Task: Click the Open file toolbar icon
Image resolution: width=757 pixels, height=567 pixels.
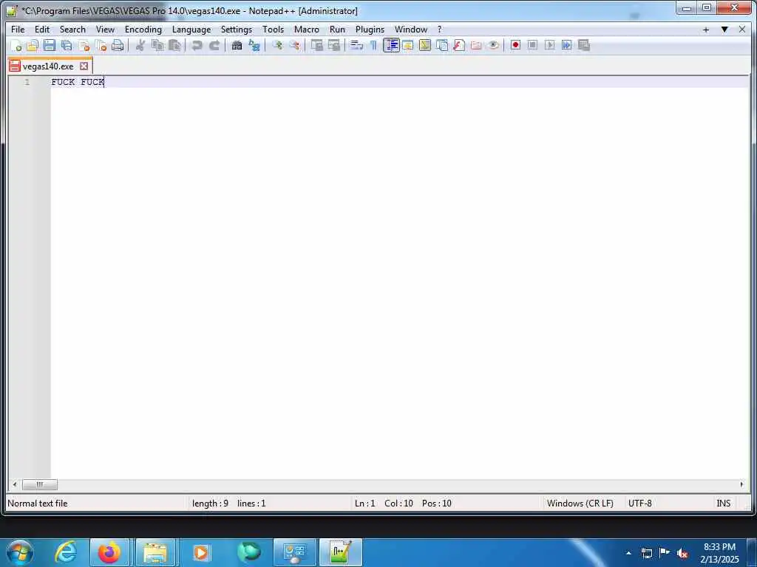Action: point(33,45)
